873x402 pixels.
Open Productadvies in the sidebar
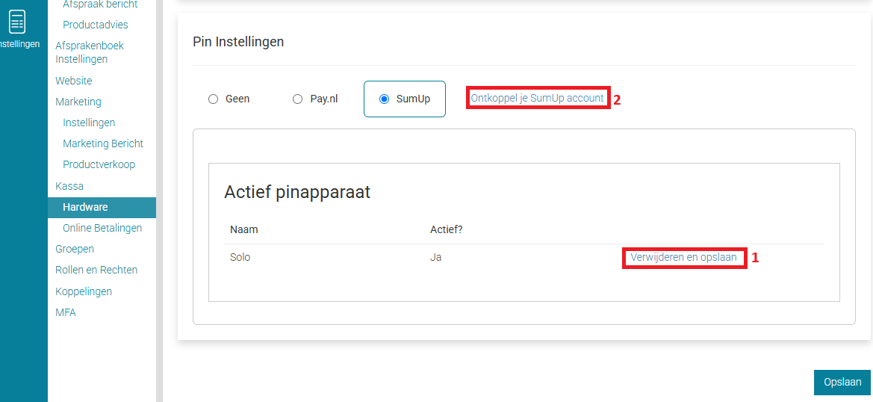95,25
